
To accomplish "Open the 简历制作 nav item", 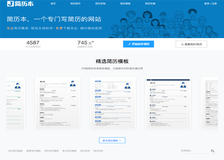I will (x=75, y=3).
